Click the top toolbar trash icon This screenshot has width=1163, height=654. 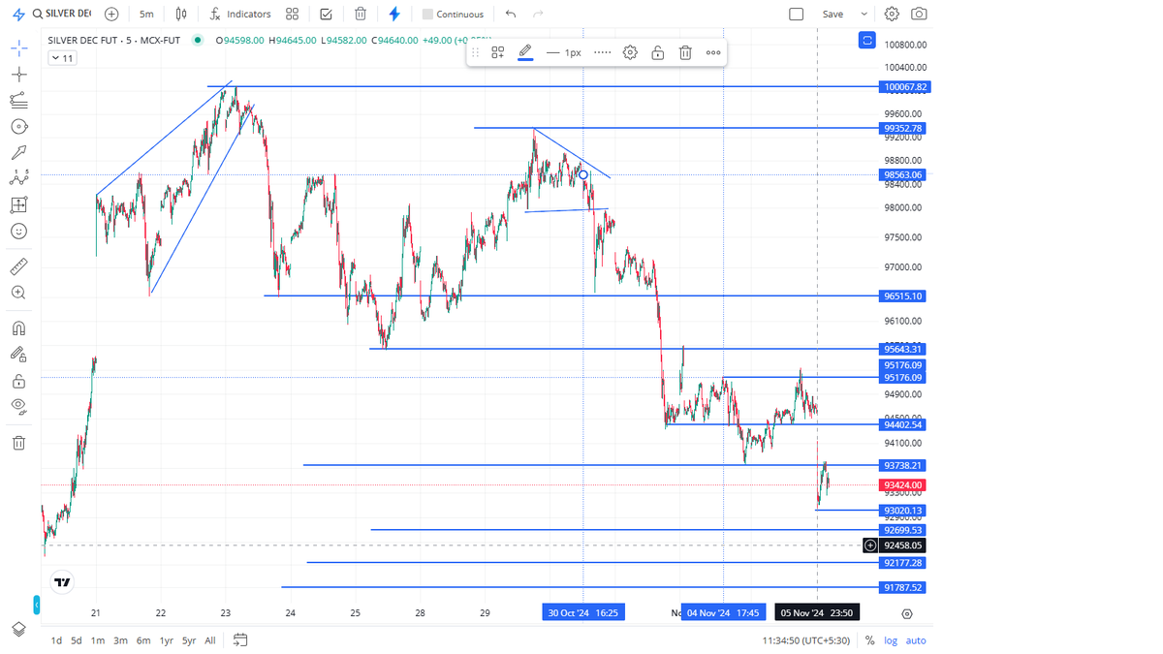pyautogui.click(x=361, y=15)
